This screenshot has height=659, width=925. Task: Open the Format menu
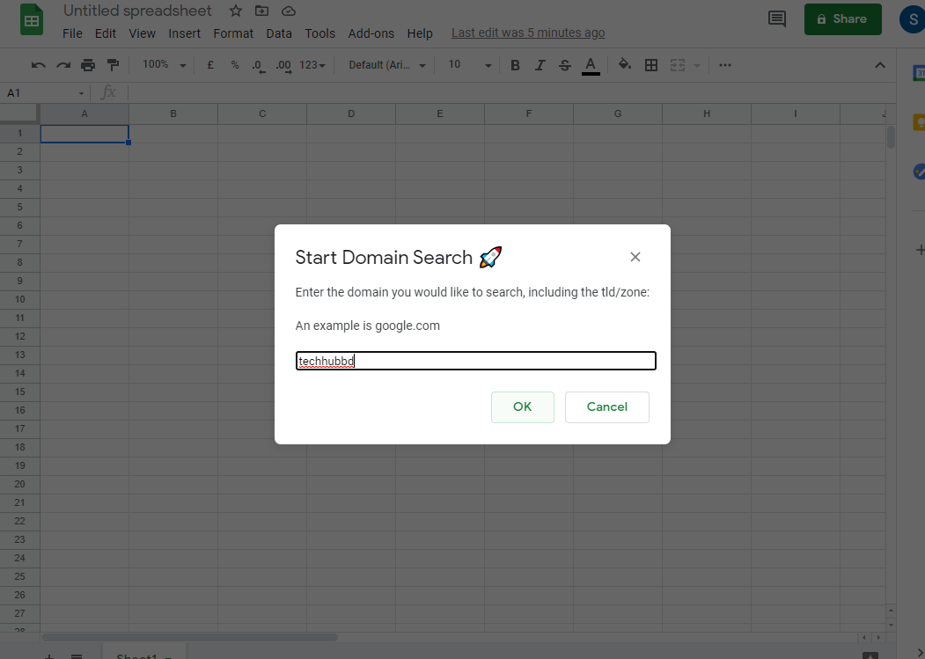pos(233,33)
